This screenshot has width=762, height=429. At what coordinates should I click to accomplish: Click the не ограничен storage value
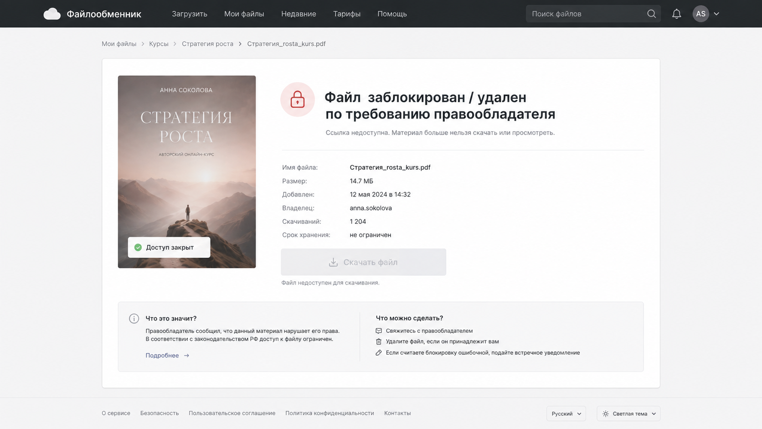(370, 235)
